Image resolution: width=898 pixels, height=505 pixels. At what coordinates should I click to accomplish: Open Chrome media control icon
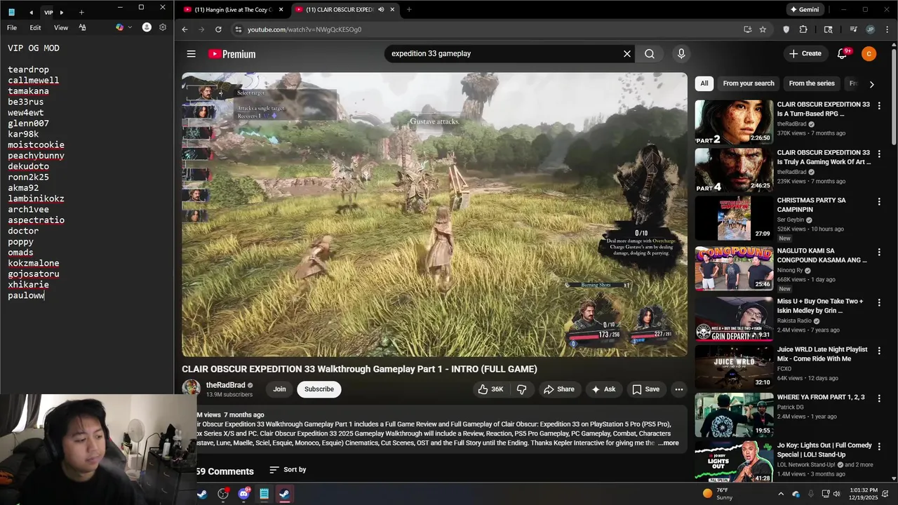(x=853, y=29)
